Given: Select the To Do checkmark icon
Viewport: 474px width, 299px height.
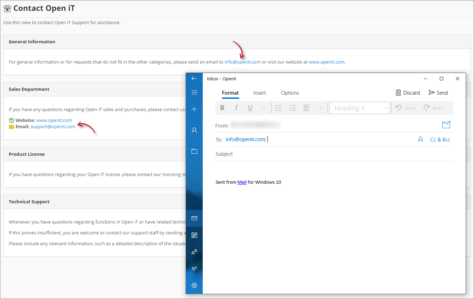Looking at the screenshot, I should pyautogui.click(x=194, y=268).
